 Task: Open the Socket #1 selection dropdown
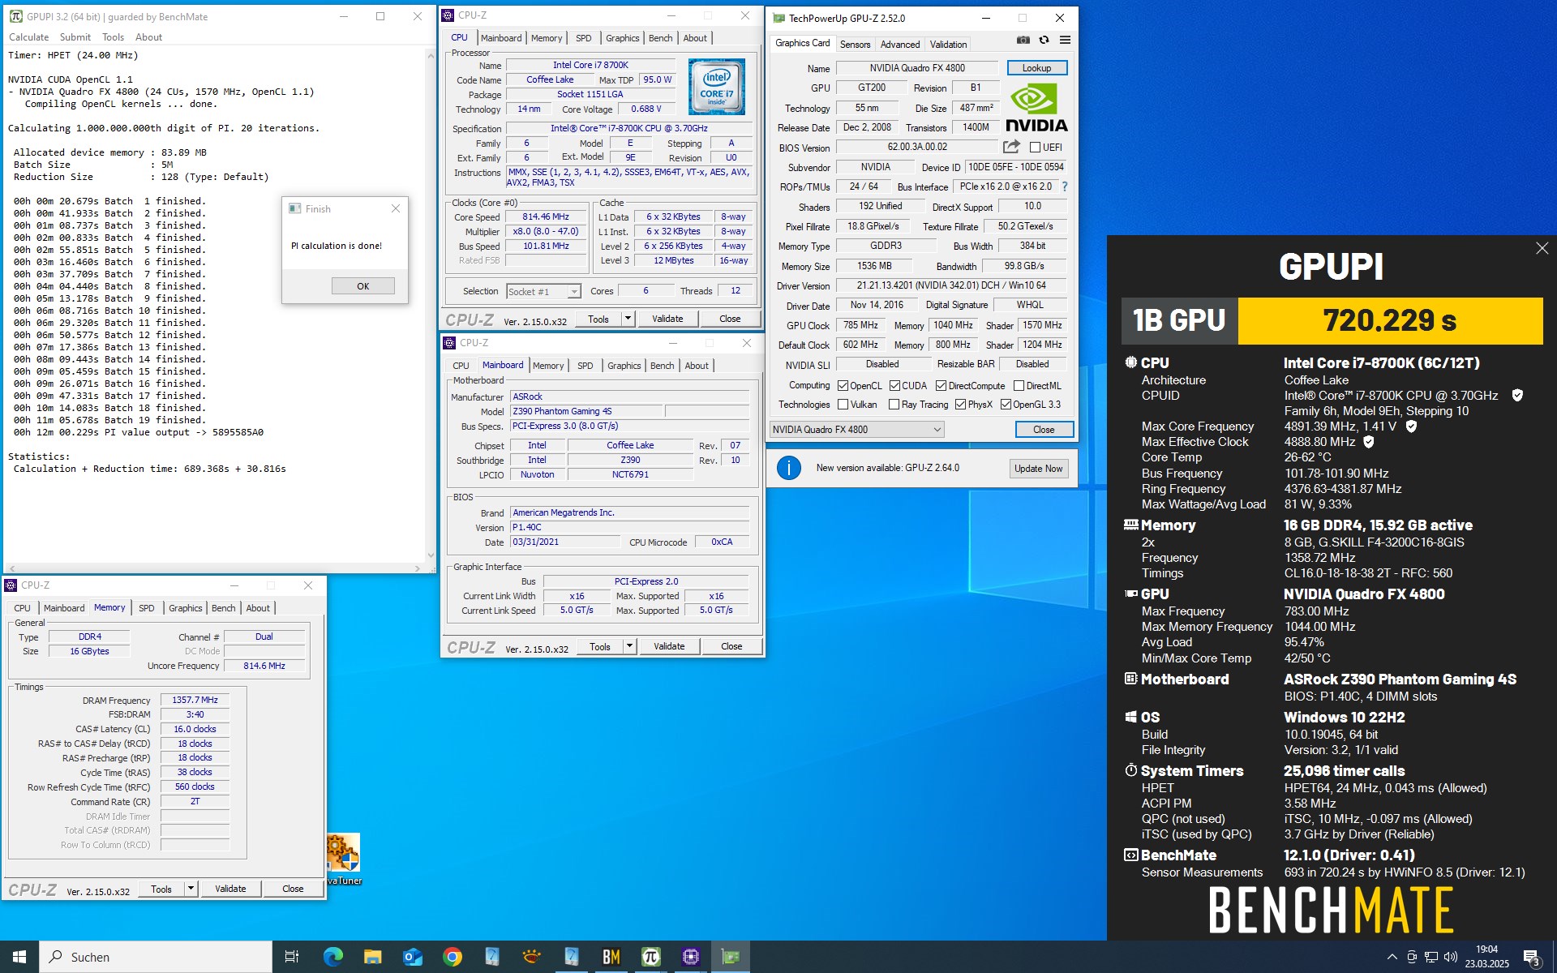pos(543,292)
